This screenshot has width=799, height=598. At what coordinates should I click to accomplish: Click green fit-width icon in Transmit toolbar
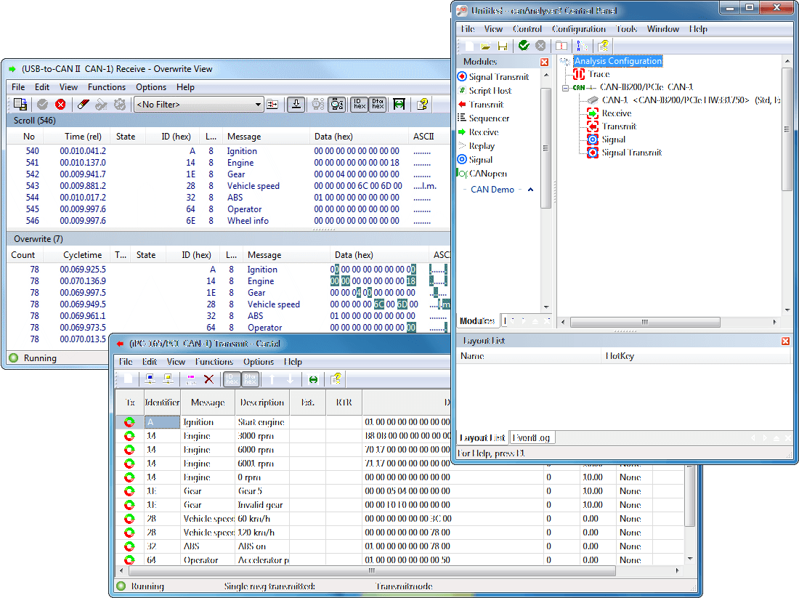click(313, 379)
